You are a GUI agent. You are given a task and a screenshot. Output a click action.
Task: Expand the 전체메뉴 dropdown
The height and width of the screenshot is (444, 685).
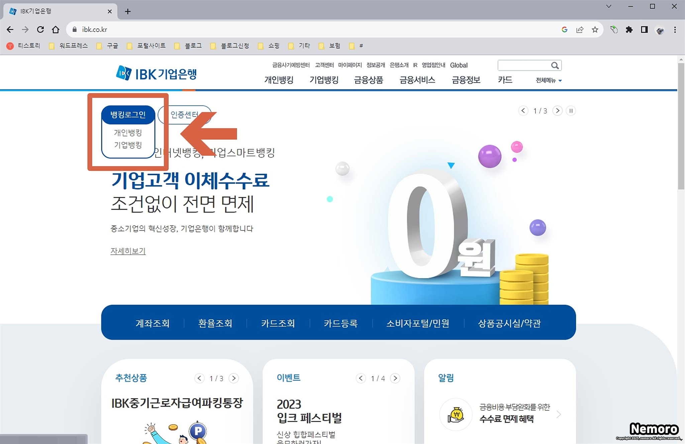click(x=549, y=80)
